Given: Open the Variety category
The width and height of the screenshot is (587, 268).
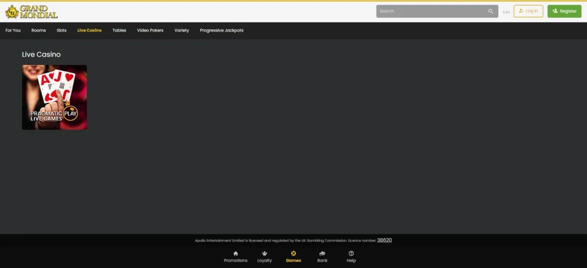Looking at the screenshot, I should point(182,30).
